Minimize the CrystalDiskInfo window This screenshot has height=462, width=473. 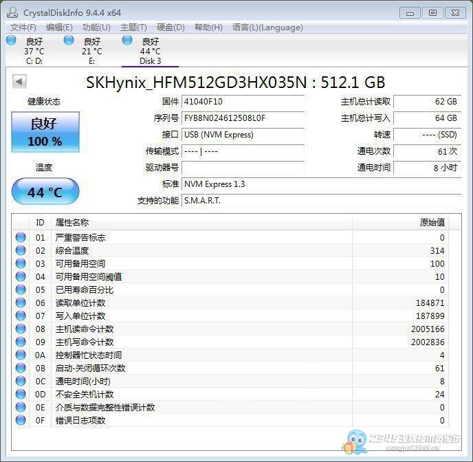[x=410, y=13]
